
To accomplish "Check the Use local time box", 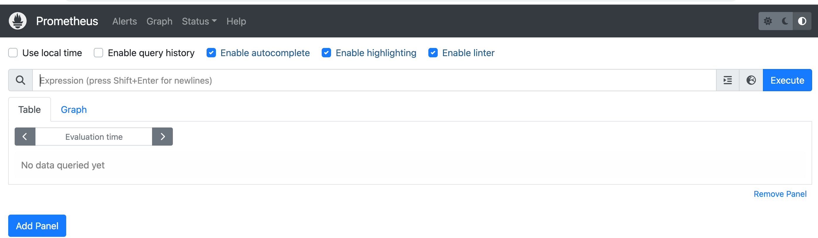I will point(13,53).
